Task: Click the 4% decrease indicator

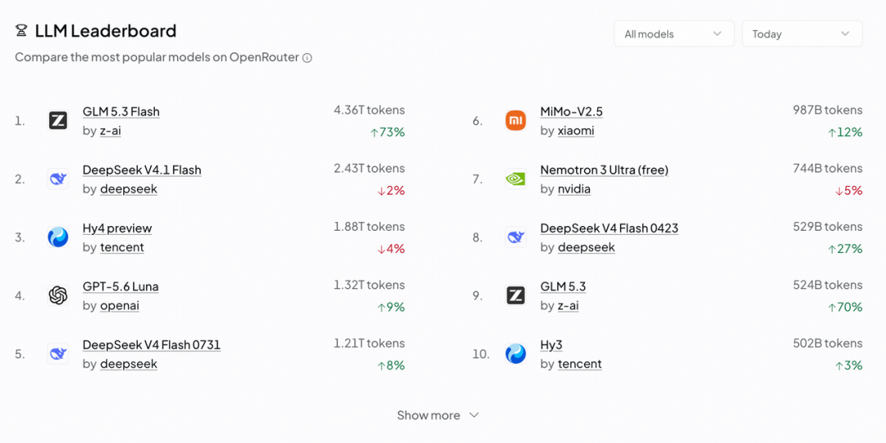Action: 391,249
